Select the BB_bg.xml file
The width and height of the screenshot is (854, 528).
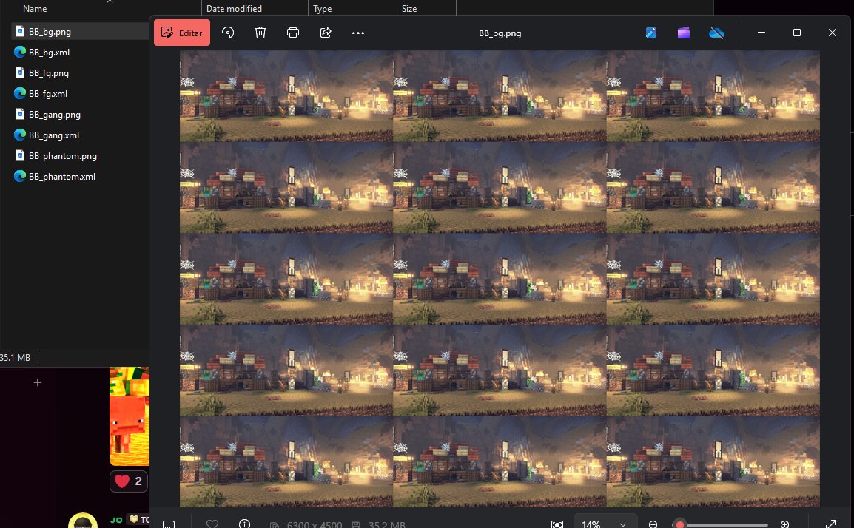(x=49, y=53)
